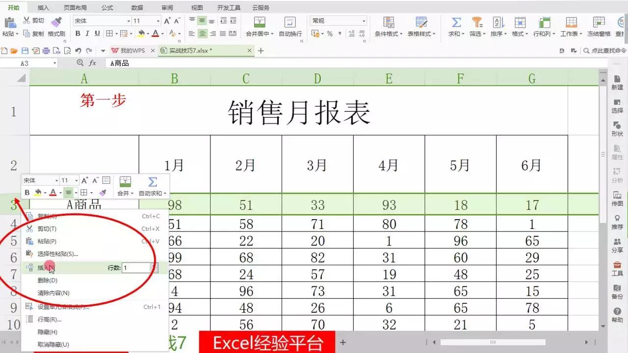Open the number format dropdown showing 常规
The height and width of the screenshot is (353, 628).
click(338, 21)
